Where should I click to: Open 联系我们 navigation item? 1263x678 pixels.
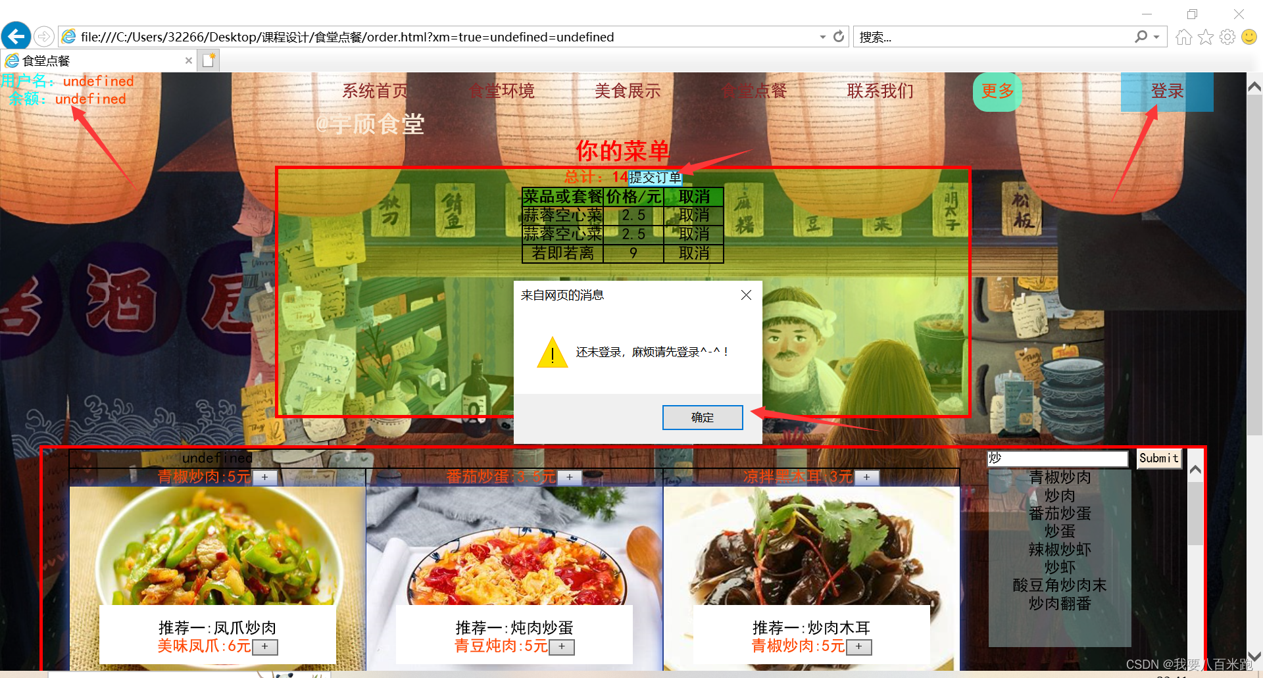[880, 91]
